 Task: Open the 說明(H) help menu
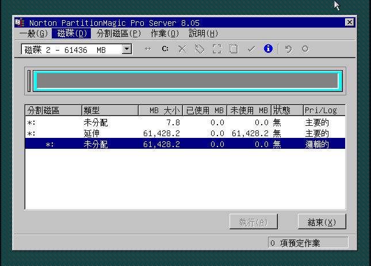coord(204,33)
